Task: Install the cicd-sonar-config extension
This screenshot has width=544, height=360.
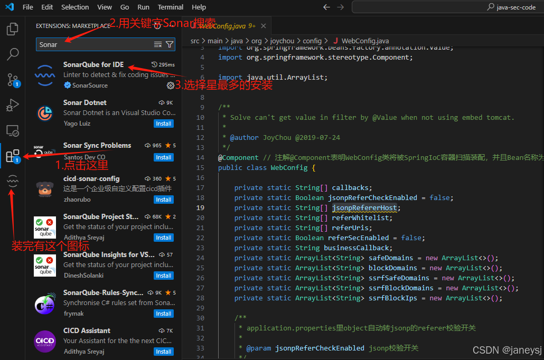Action: click(x=163, y=200)
